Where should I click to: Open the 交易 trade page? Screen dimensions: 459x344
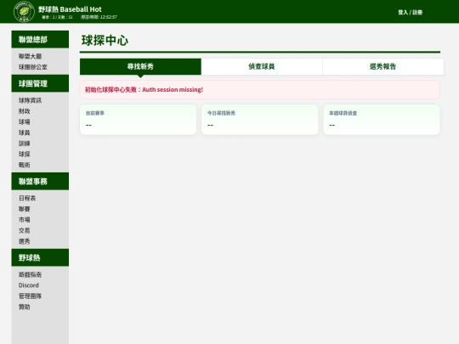[x=25, y=230]
